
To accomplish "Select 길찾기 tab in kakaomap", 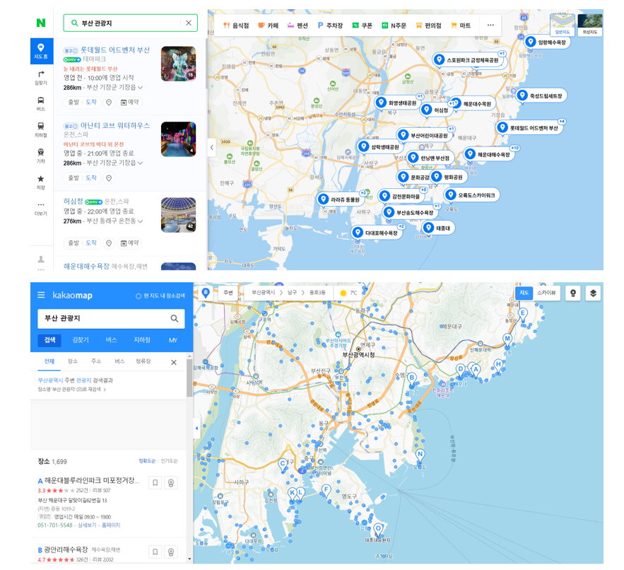I will pyautogui.click(x=81, y=340).
